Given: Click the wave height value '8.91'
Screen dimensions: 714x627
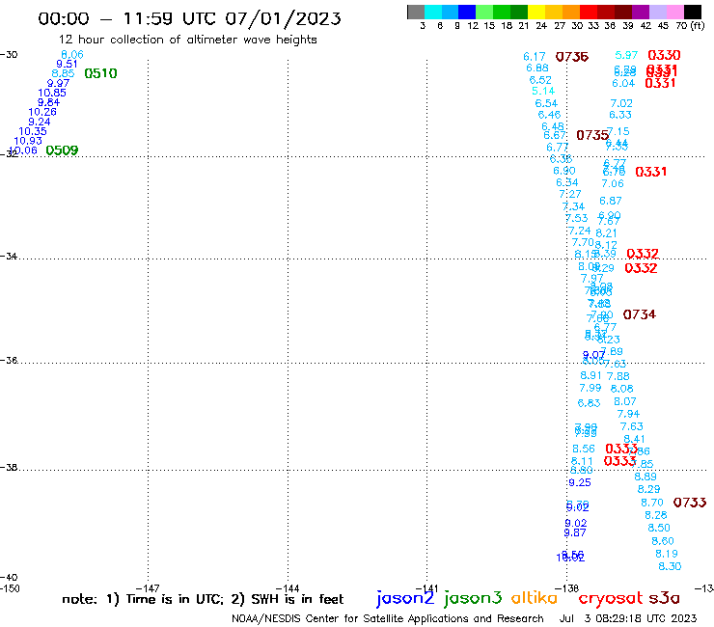Looking at the screenshot, I should coord(590,375).
